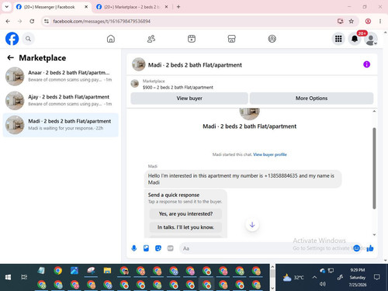The height and width of the screenshot is (291, 388).
Task: Send 'In talks. I'll let you know.' response
Action: pyautogui.click(x=185, y=227)
